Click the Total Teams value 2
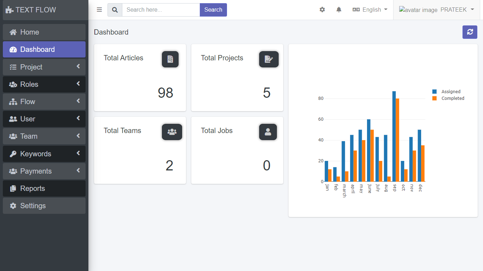The image size is (483, 271). (169, 165)
